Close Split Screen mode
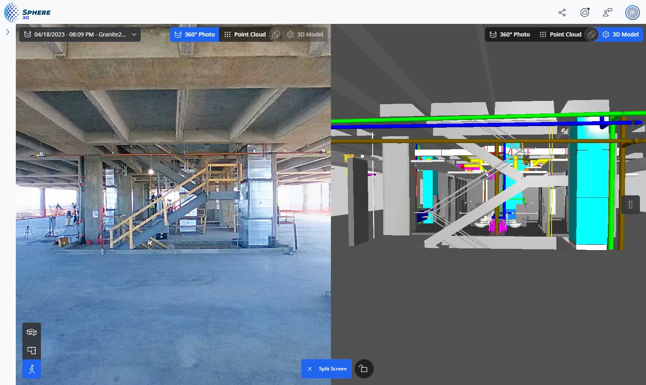The width and height of the screenshot is (646, 385). 326,369
